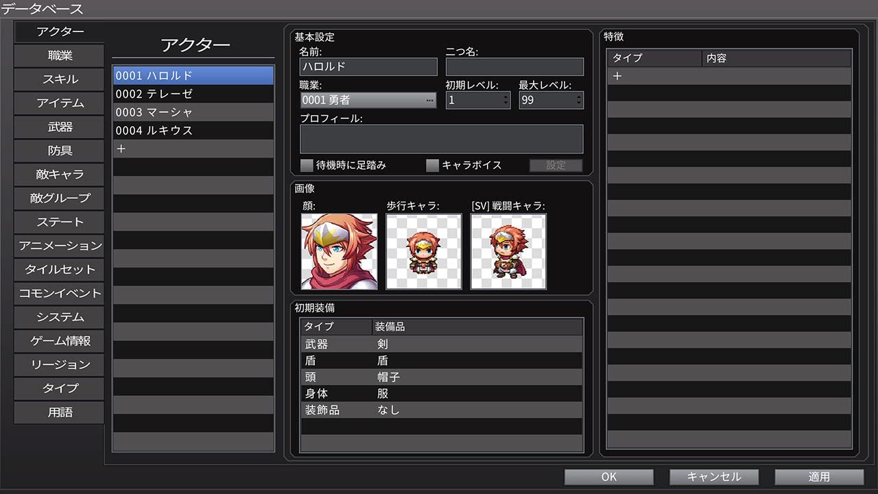The width and height of the screenshot is (878, 494).
Task: Select the 頭 帽子 equipment row
Action: [442, 377]
